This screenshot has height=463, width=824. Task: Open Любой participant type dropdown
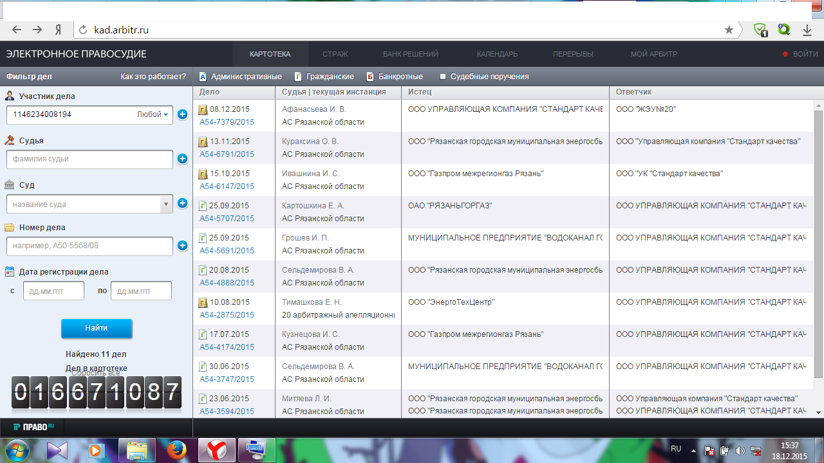point(153,114)
